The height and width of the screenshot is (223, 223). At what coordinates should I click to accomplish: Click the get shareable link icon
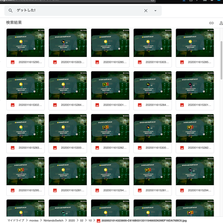[211, 23]
